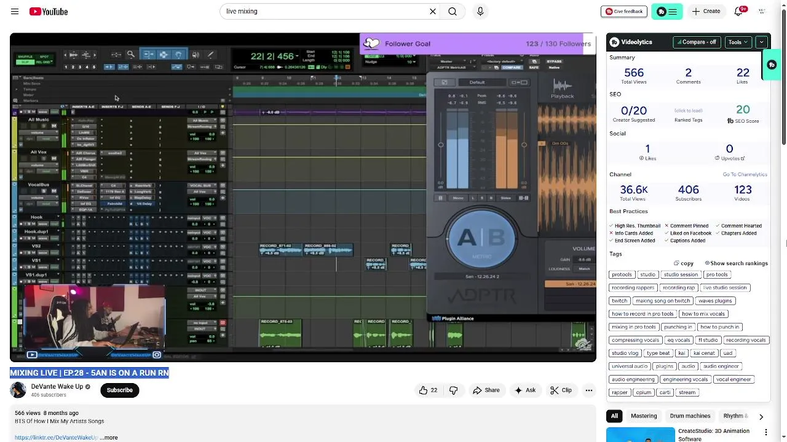
Task: Click the Clip button
Action: 561,390
